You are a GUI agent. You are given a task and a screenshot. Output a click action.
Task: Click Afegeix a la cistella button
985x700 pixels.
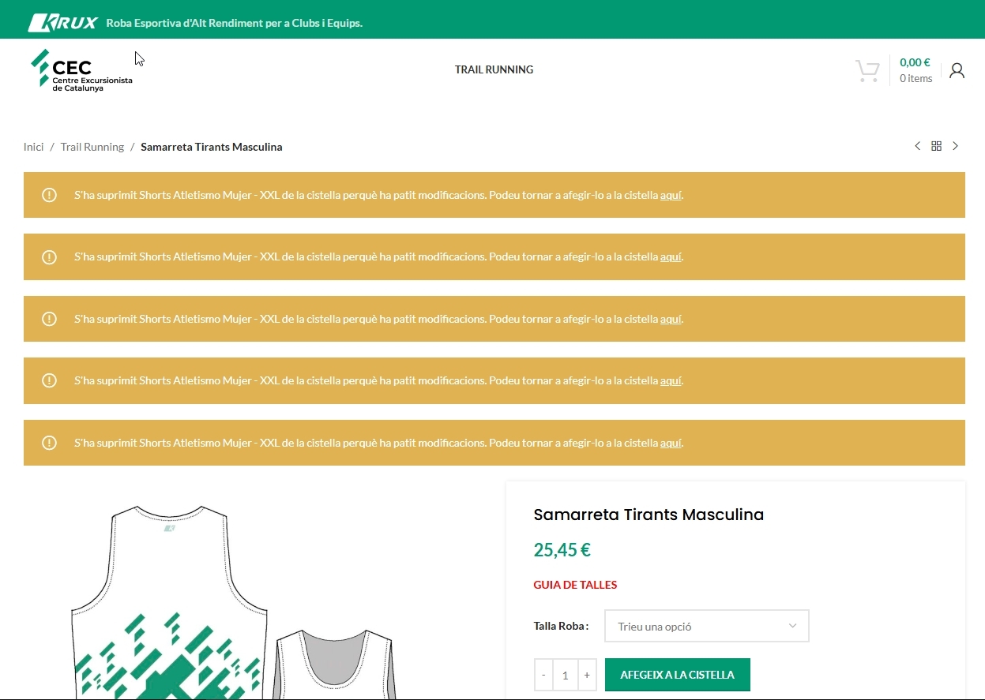pyautogui.click(x=677, y=675)
